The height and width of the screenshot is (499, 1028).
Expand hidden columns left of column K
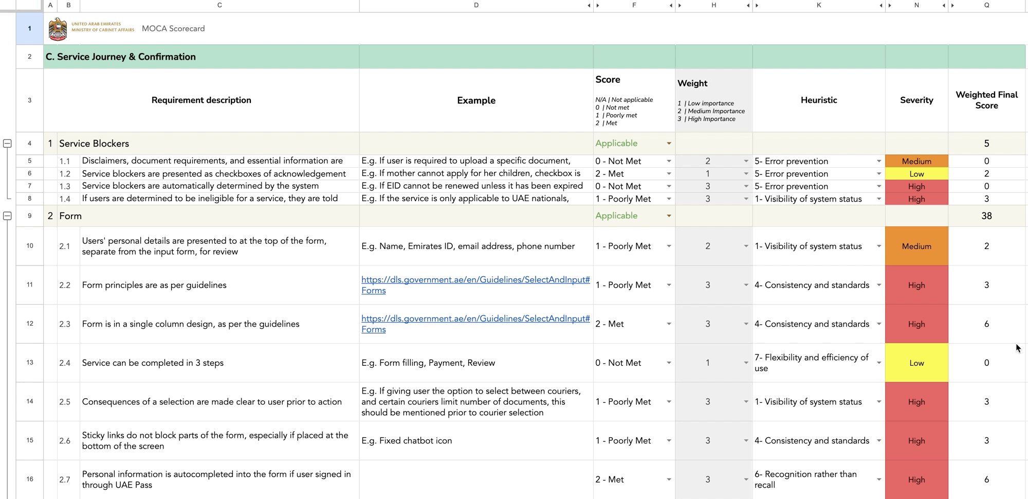(757, 5)
